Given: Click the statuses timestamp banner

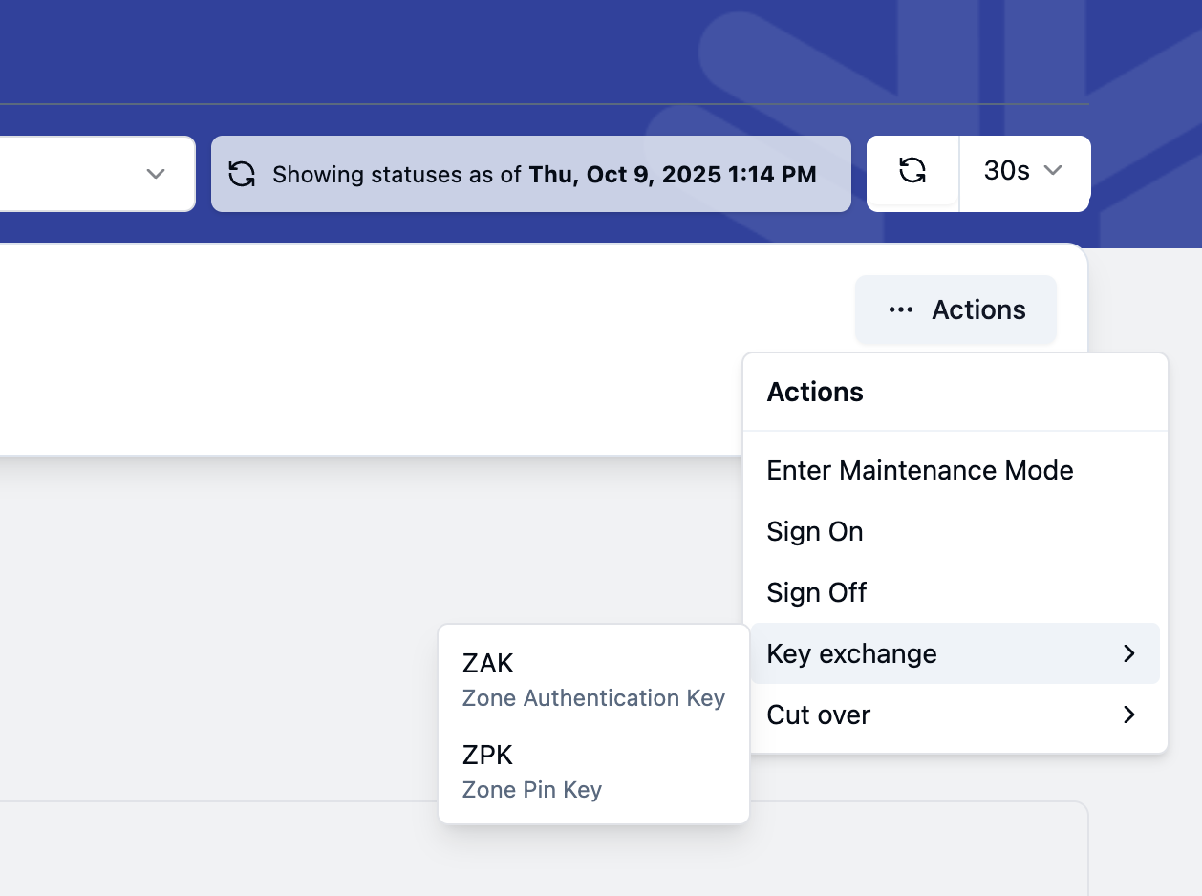Looking at the screenshot, I should [x=531, y=174].
